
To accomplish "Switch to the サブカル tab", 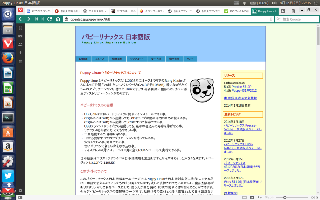I will pyautogui.click(x=123, y=11).
